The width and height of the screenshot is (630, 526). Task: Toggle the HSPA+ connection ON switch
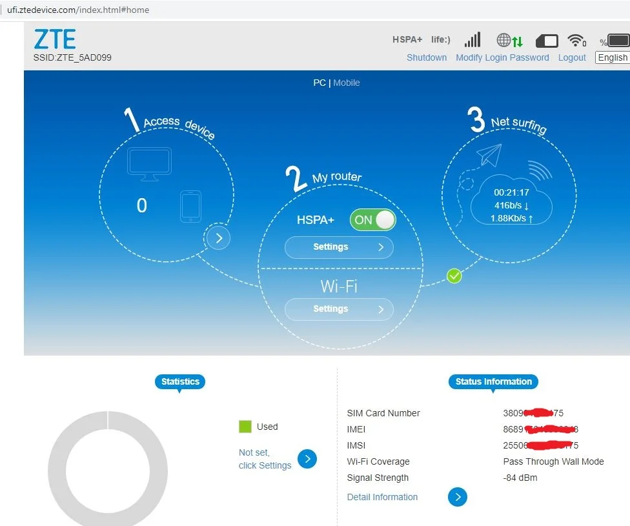[373, 220]
